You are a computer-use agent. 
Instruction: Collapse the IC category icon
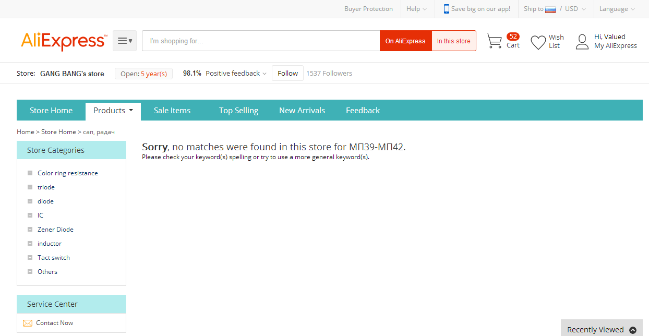coord(30,215)
